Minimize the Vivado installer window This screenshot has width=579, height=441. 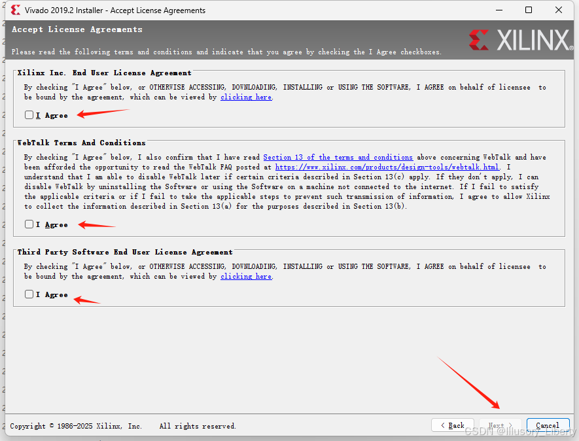tap(499, 10)
